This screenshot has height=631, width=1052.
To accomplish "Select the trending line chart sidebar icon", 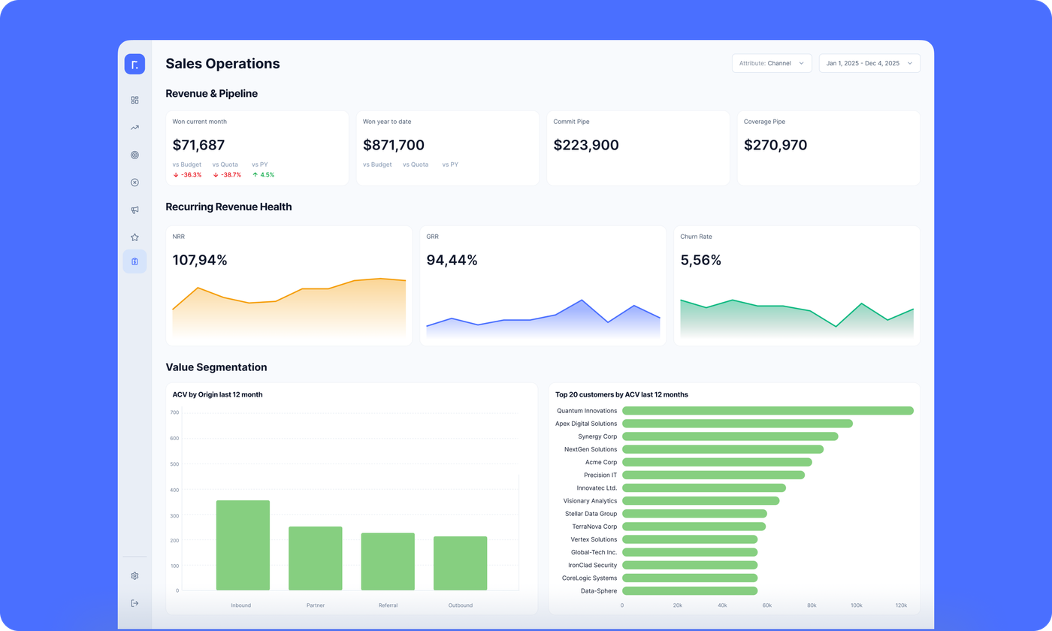I will click(x=135, y=128).
